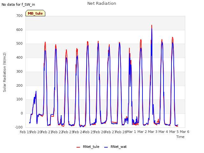
Task: Click the Feb 24 x-axis label
Action: [79, 132]
